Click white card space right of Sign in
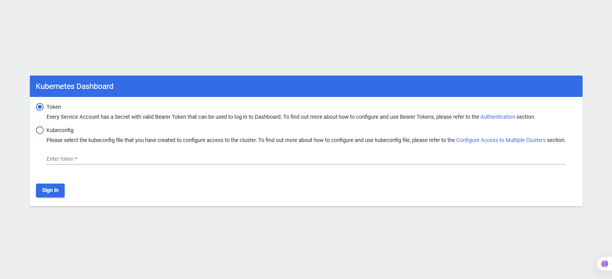612x279 pixels. [306, 190]
